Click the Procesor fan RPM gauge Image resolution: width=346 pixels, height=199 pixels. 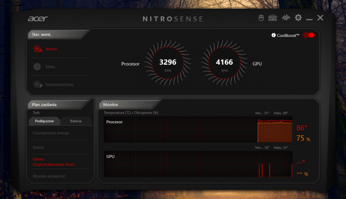click(x=167, y=64)
